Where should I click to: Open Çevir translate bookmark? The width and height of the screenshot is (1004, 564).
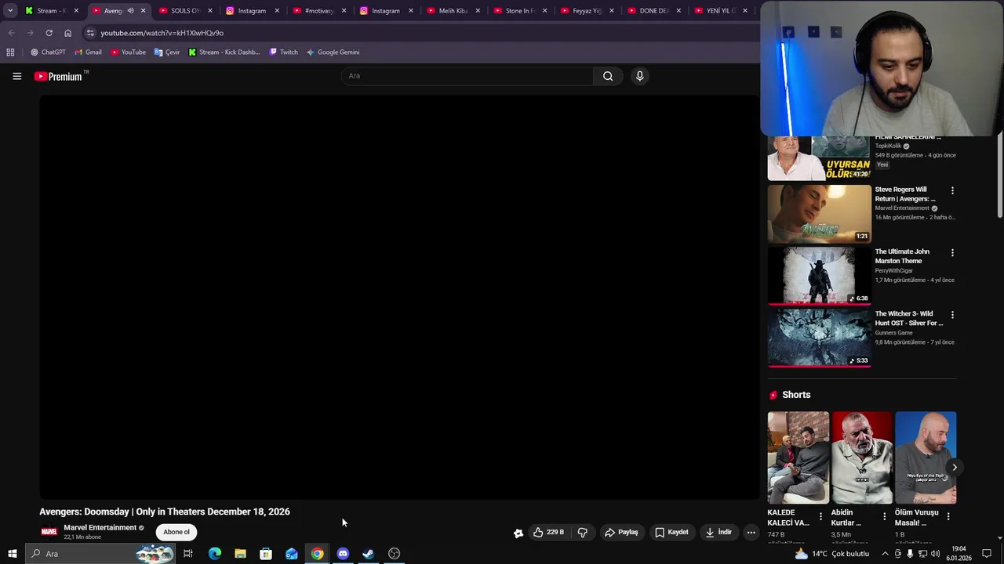(x=167, y=52)
